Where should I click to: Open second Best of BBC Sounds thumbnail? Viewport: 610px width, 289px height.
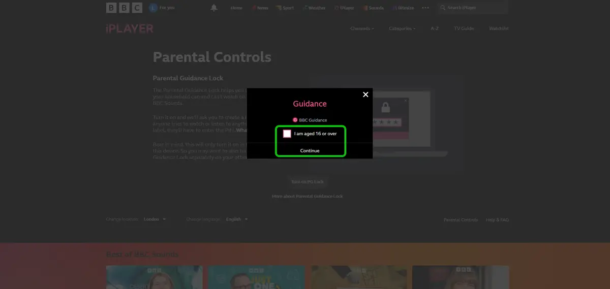[x=256, y=277]
